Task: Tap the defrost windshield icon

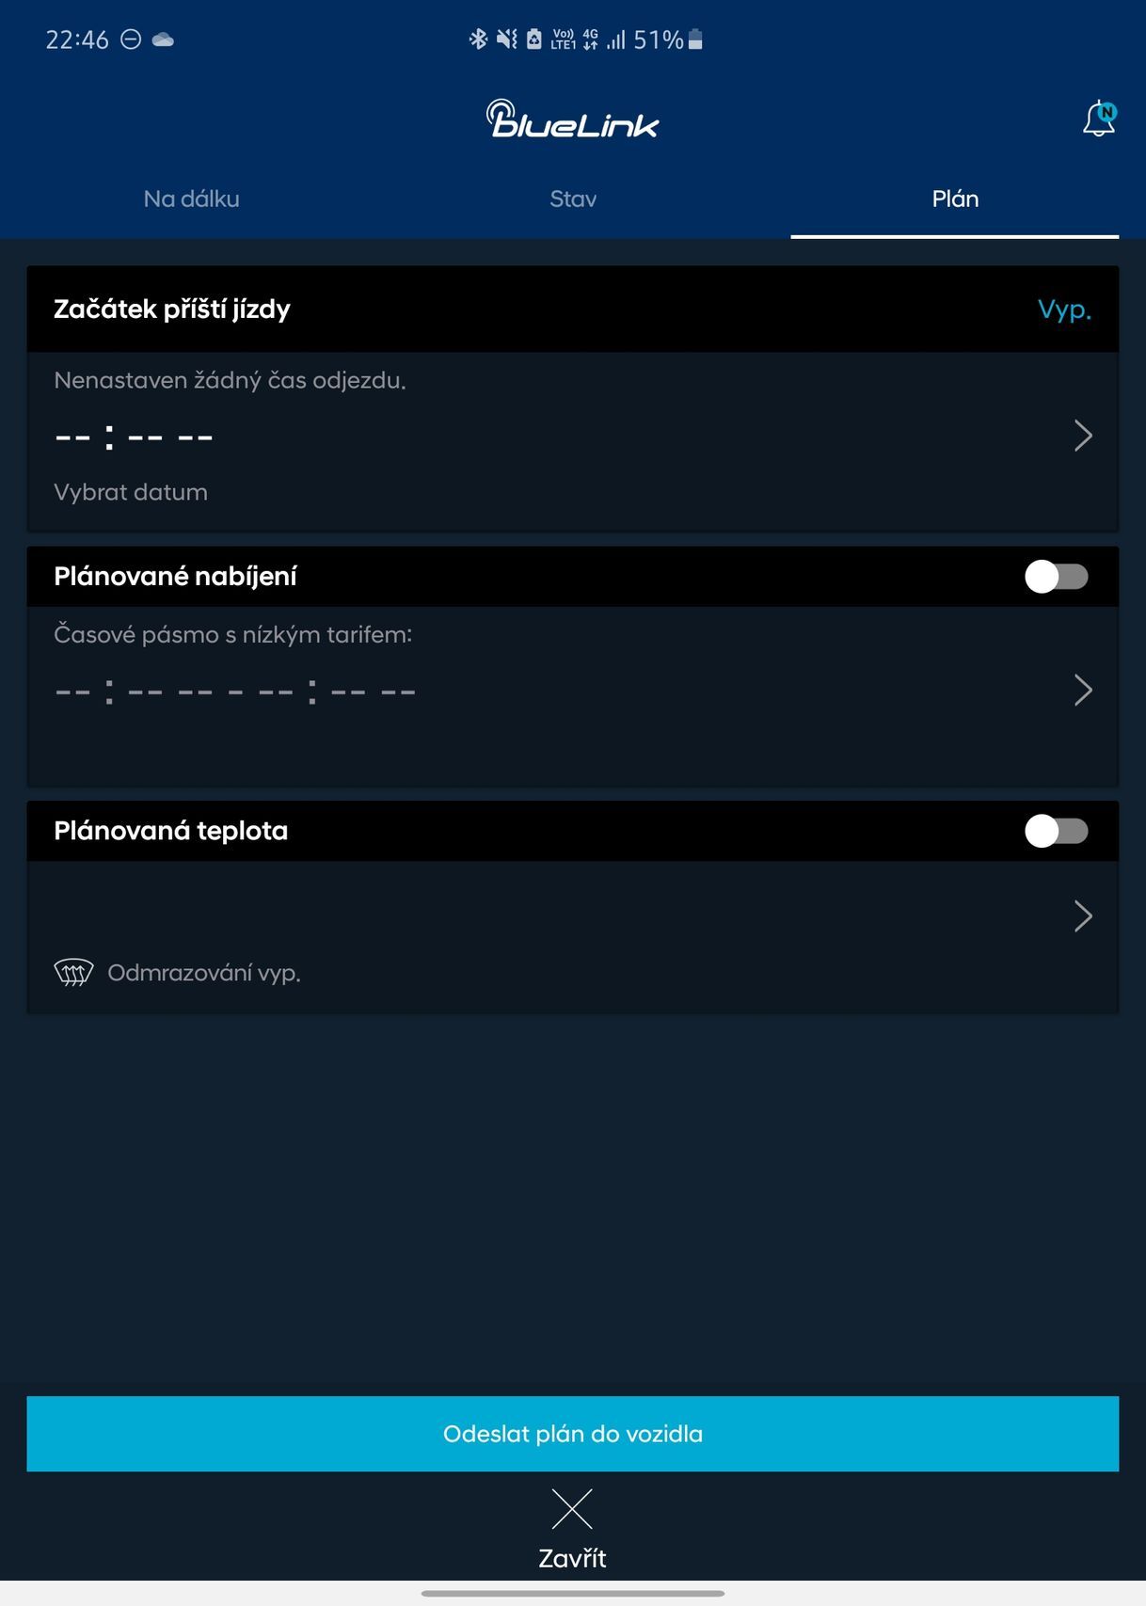Action: (x=73, y=972)
